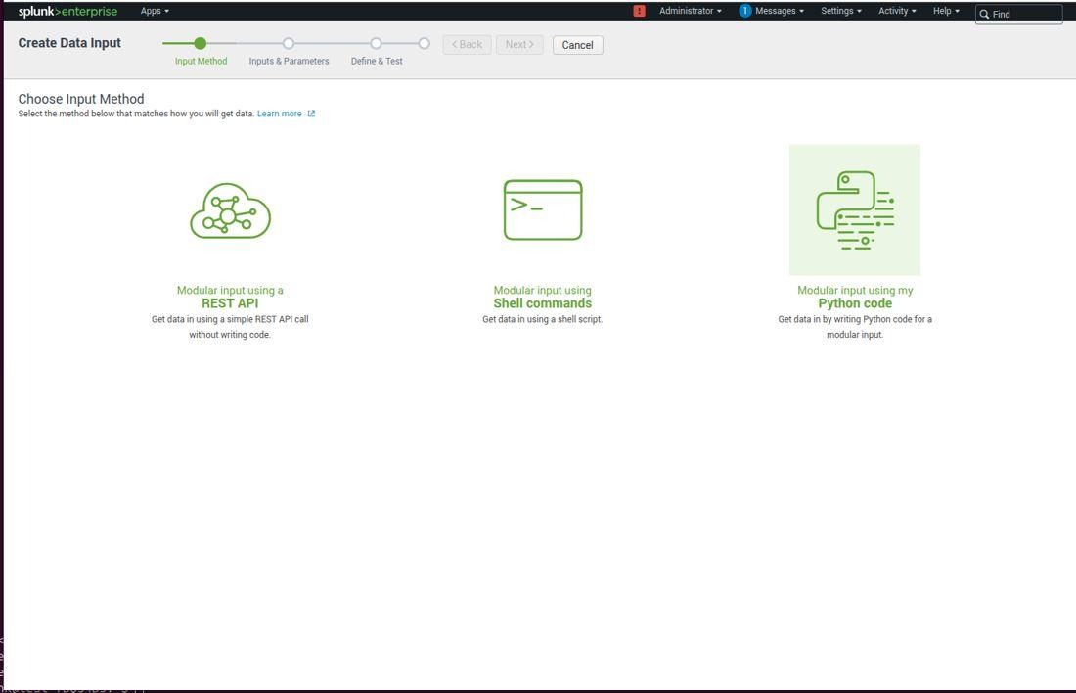
Task: Open the Help dropdown menu
Action: (x=946, y=11)
